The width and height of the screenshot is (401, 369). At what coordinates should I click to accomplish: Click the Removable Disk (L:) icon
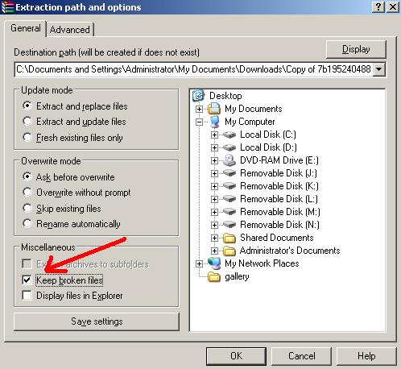[x=229, y=199]
